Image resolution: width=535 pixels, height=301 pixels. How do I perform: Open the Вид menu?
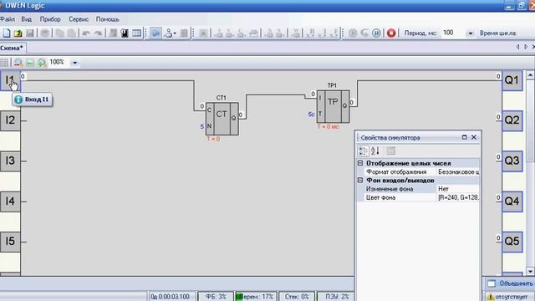click(x=26, y=19)
